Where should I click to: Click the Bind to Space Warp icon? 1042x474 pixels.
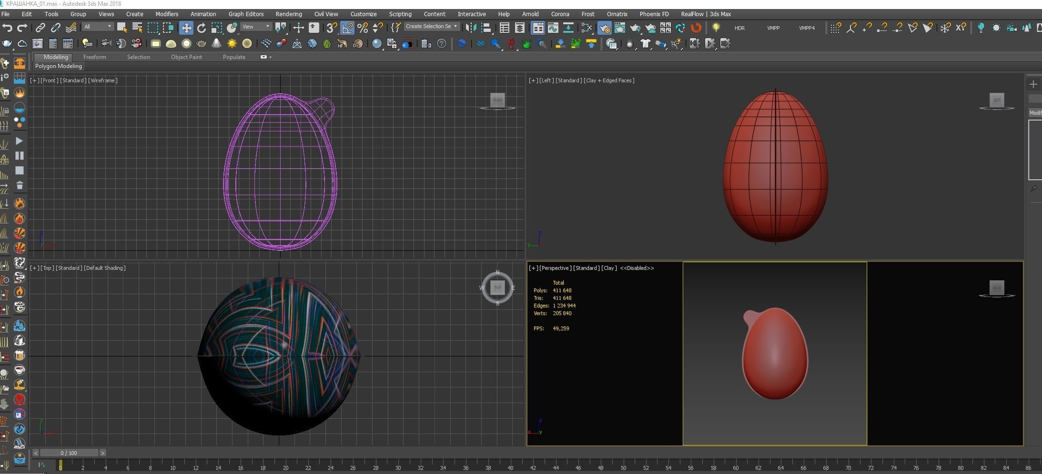pos(71,28)
